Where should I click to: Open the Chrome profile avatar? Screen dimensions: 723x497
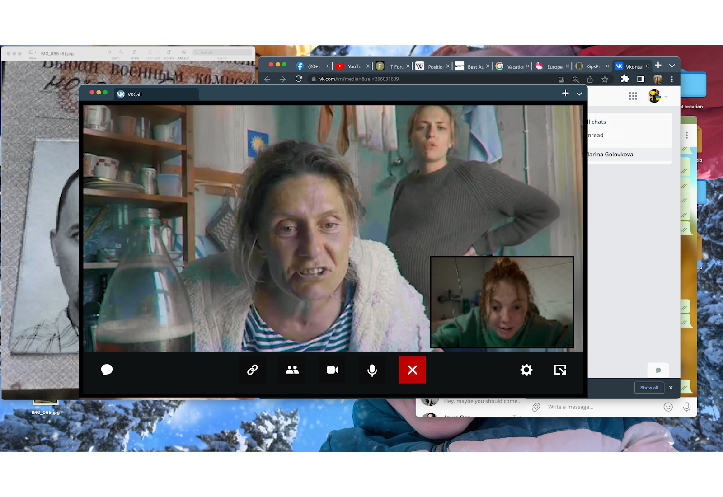657,79
